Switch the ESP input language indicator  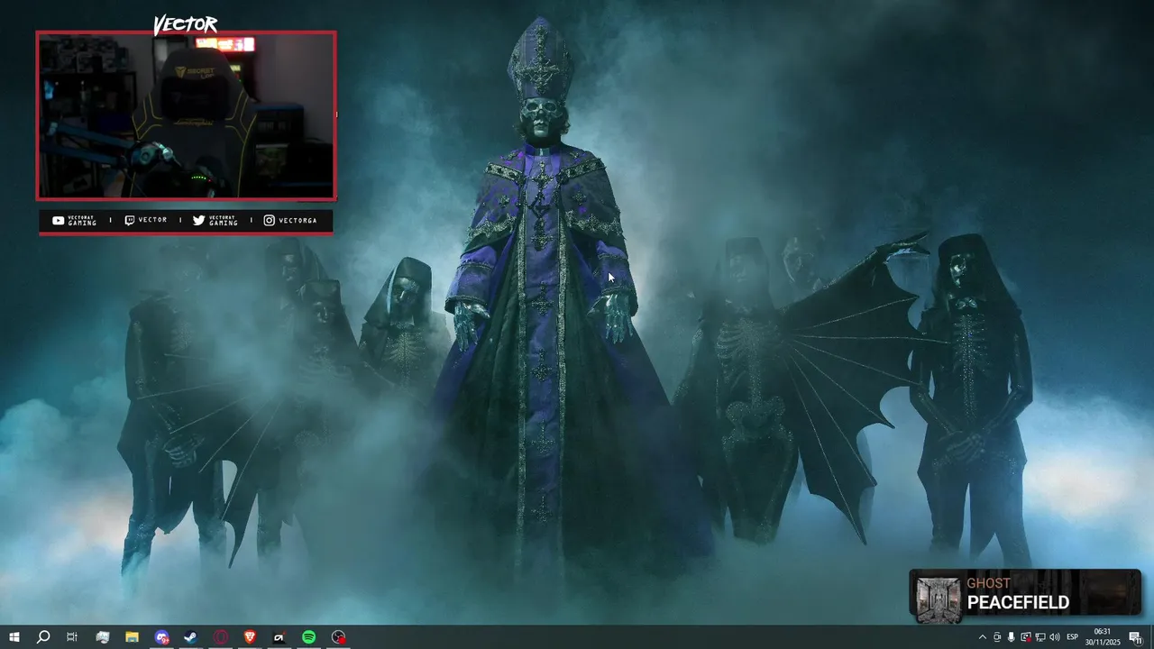tap(1072, 637)
